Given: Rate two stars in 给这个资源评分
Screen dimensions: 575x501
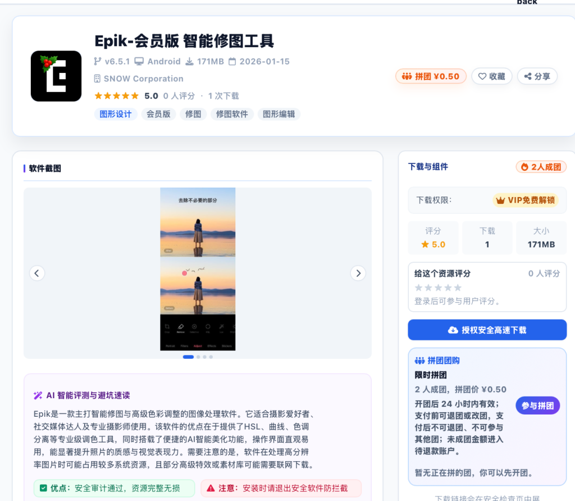Looking at the screenshot, I should tap(428, 288).
